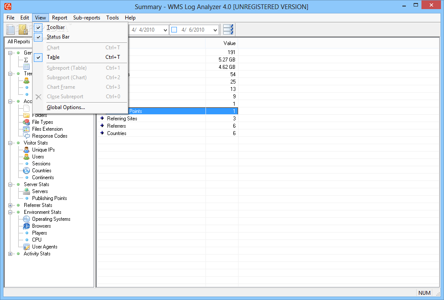Click the green person icon under Trends
The image size is (444, 300).
[x=26, y=81]
